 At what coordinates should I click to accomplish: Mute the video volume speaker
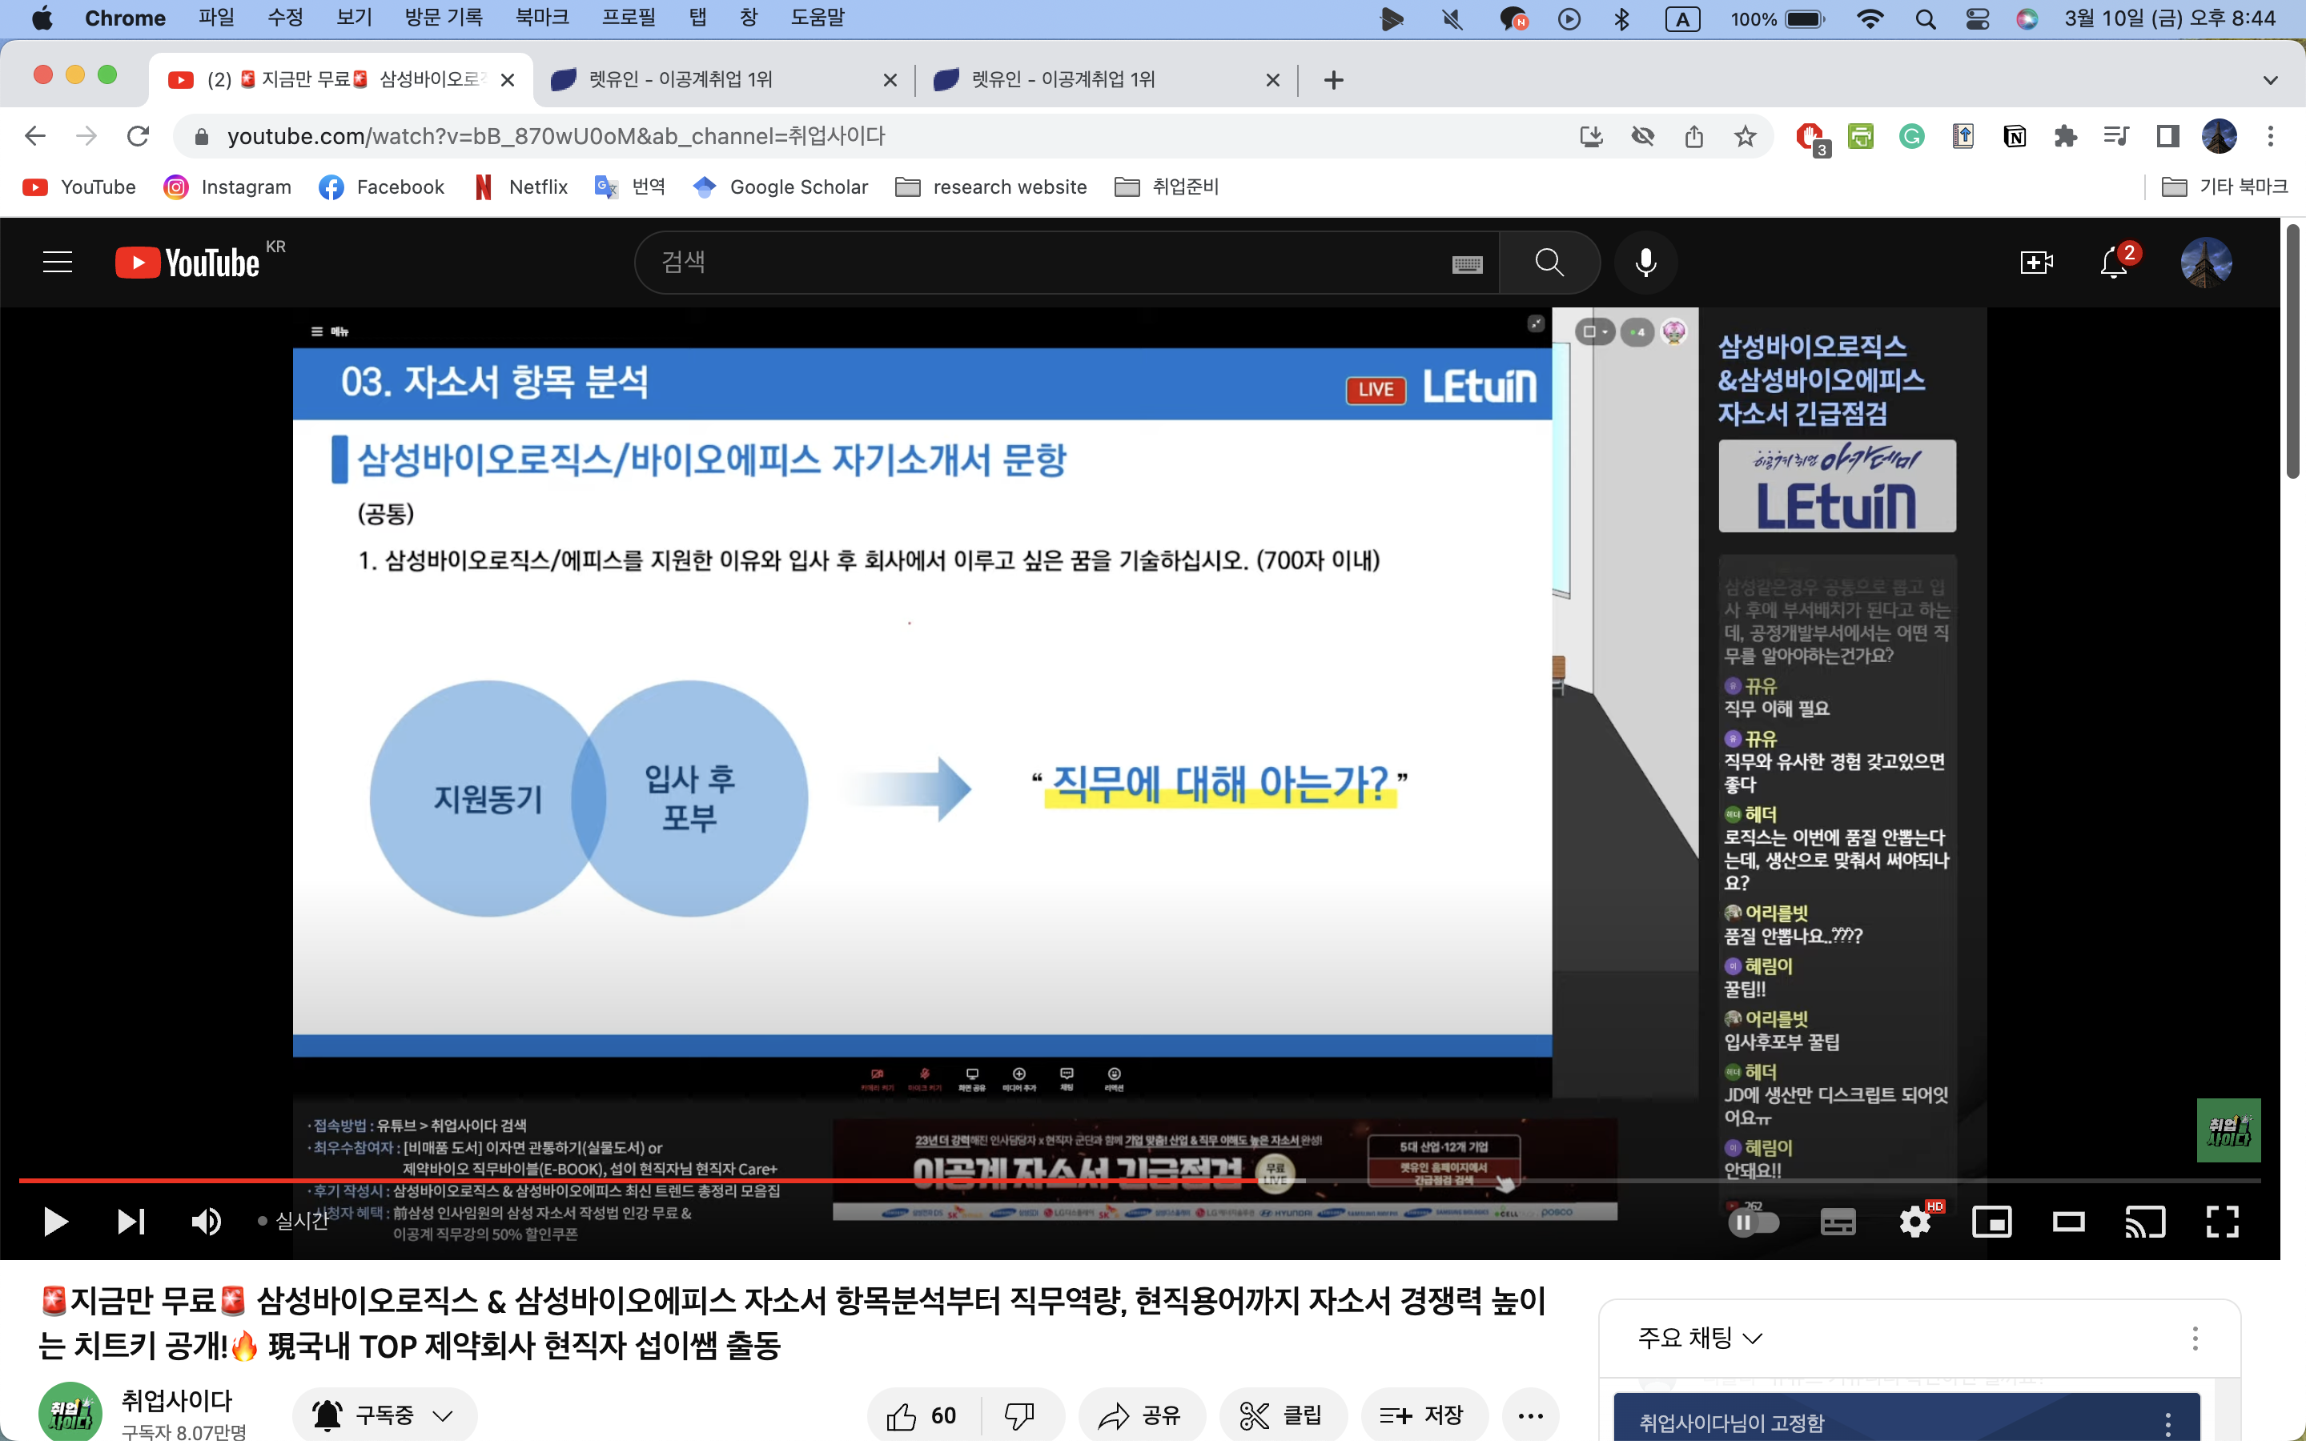pyautogui.click(x=206, y=1221)
